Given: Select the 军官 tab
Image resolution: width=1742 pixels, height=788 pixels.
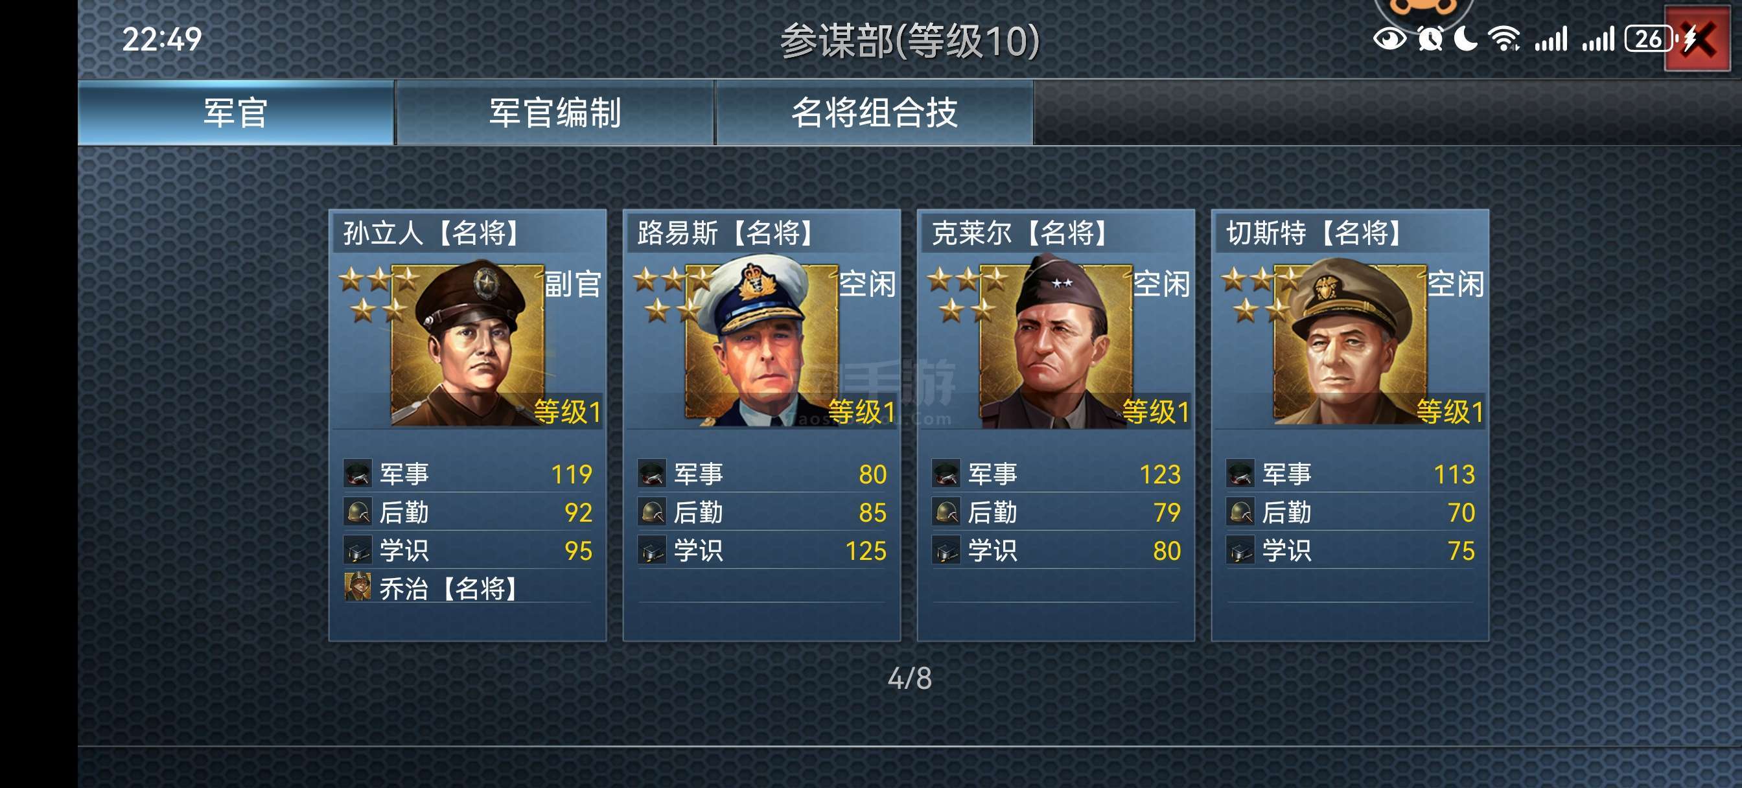Looking at the screenshot, I should point(235,112).
